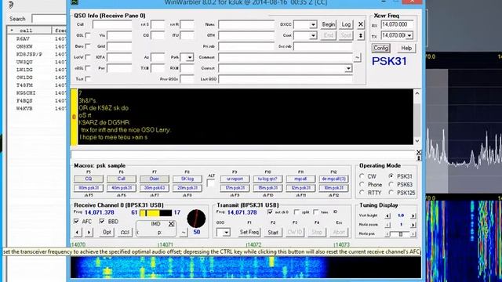Click the Log button
This screenshot has height=282, width=502.
tap(346, 24)
